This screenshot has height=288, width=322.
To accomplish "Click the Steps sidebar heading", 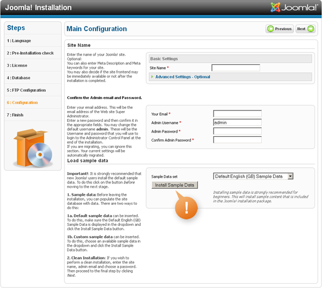I will pyautogui.click(x=16, y=28).
